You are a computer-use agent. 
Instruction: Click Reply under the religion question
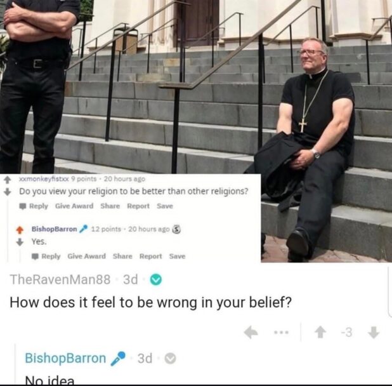tap(34, 206)
